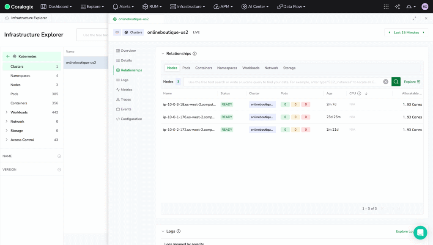The height and width of the screenshot is (245, 433).
Task: Open node ip-10-0-1-176.us-west-2 row
Action: coord(292,117)
